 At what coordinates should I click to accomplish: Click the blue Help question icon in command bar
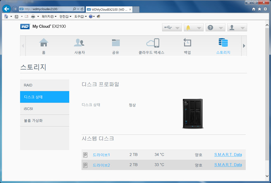[91, 17]
